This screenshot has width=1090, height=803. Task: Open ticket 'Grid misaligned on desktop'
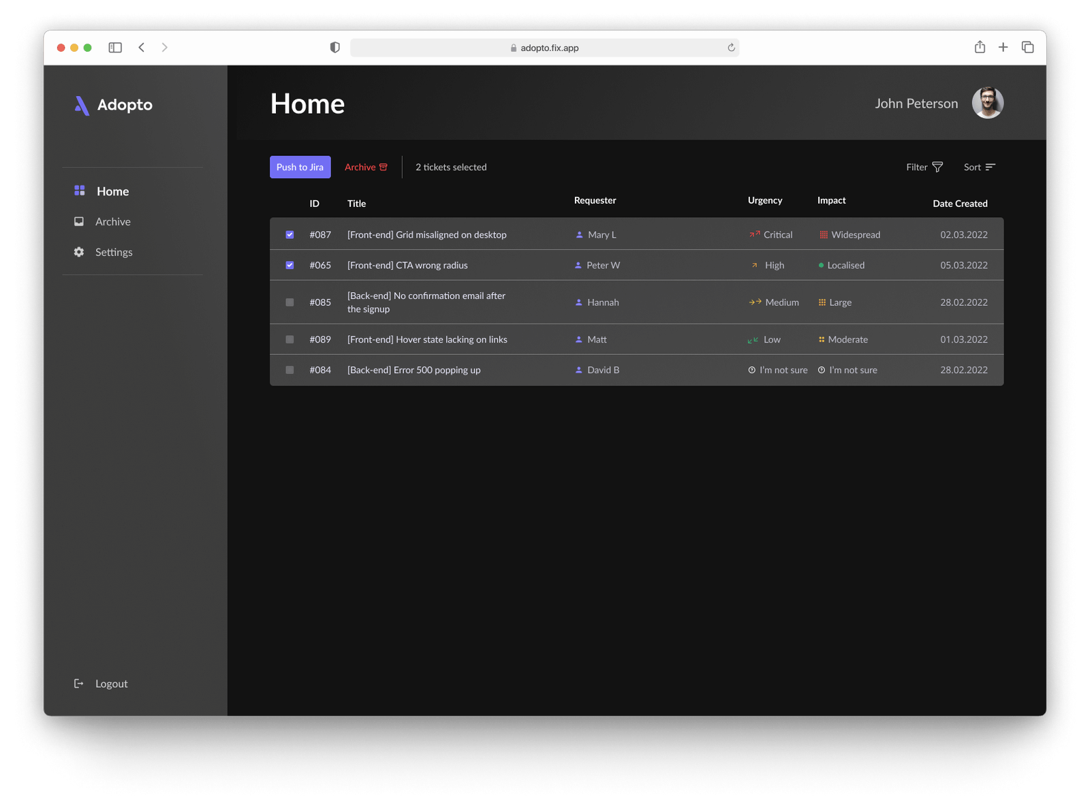tap(426, 234)
